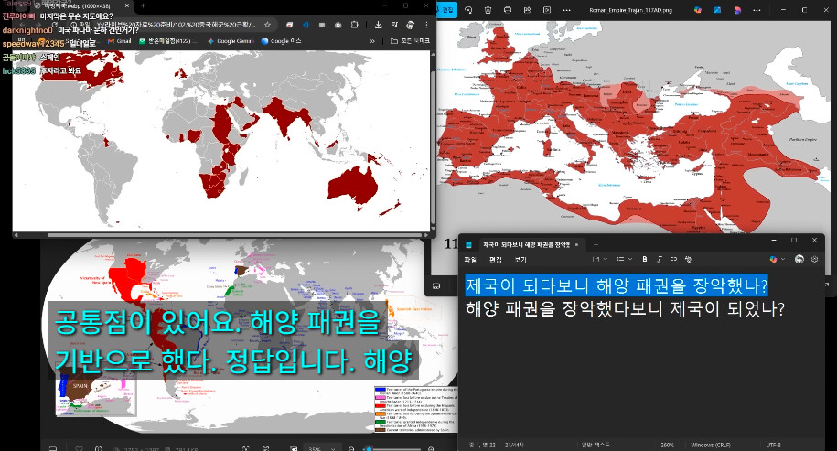Open Clipchamp icon in Photos title bar
The width and height of the screenshot is (837, 451).
point(737,10)
